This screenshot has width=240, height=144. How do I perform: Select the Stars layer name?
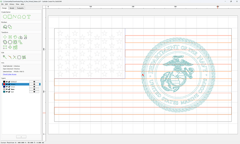click(x=13, y=89)
